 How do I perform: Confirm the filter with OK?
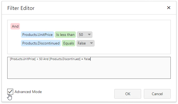(128, 94)
